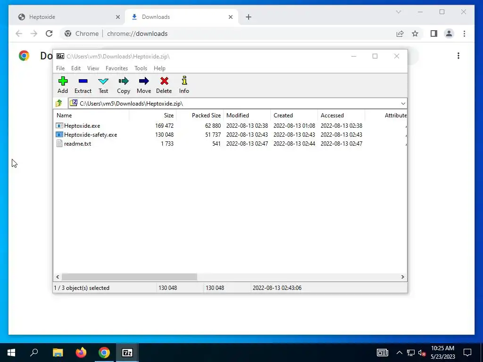Close the Heptoxide browser tab
The image size is (483, 362).
[117, 17]
